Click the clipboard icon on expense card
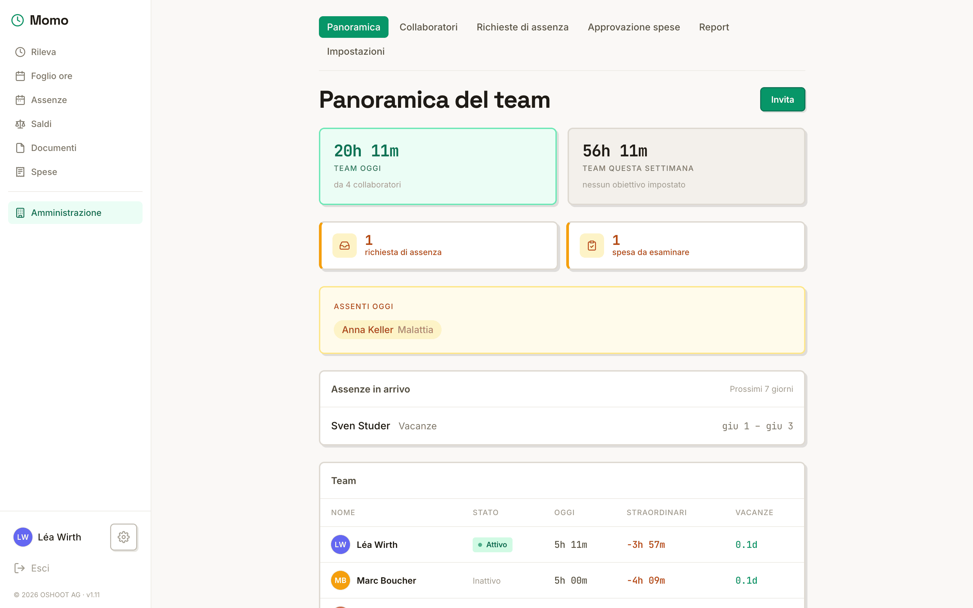The width and height of the screenshot is (973, 608). 592,245
